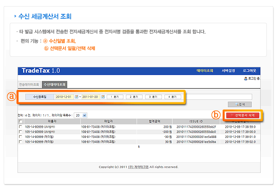Open the 서버설정 menu
Screen dimensions: 277x190
[228, 71]
